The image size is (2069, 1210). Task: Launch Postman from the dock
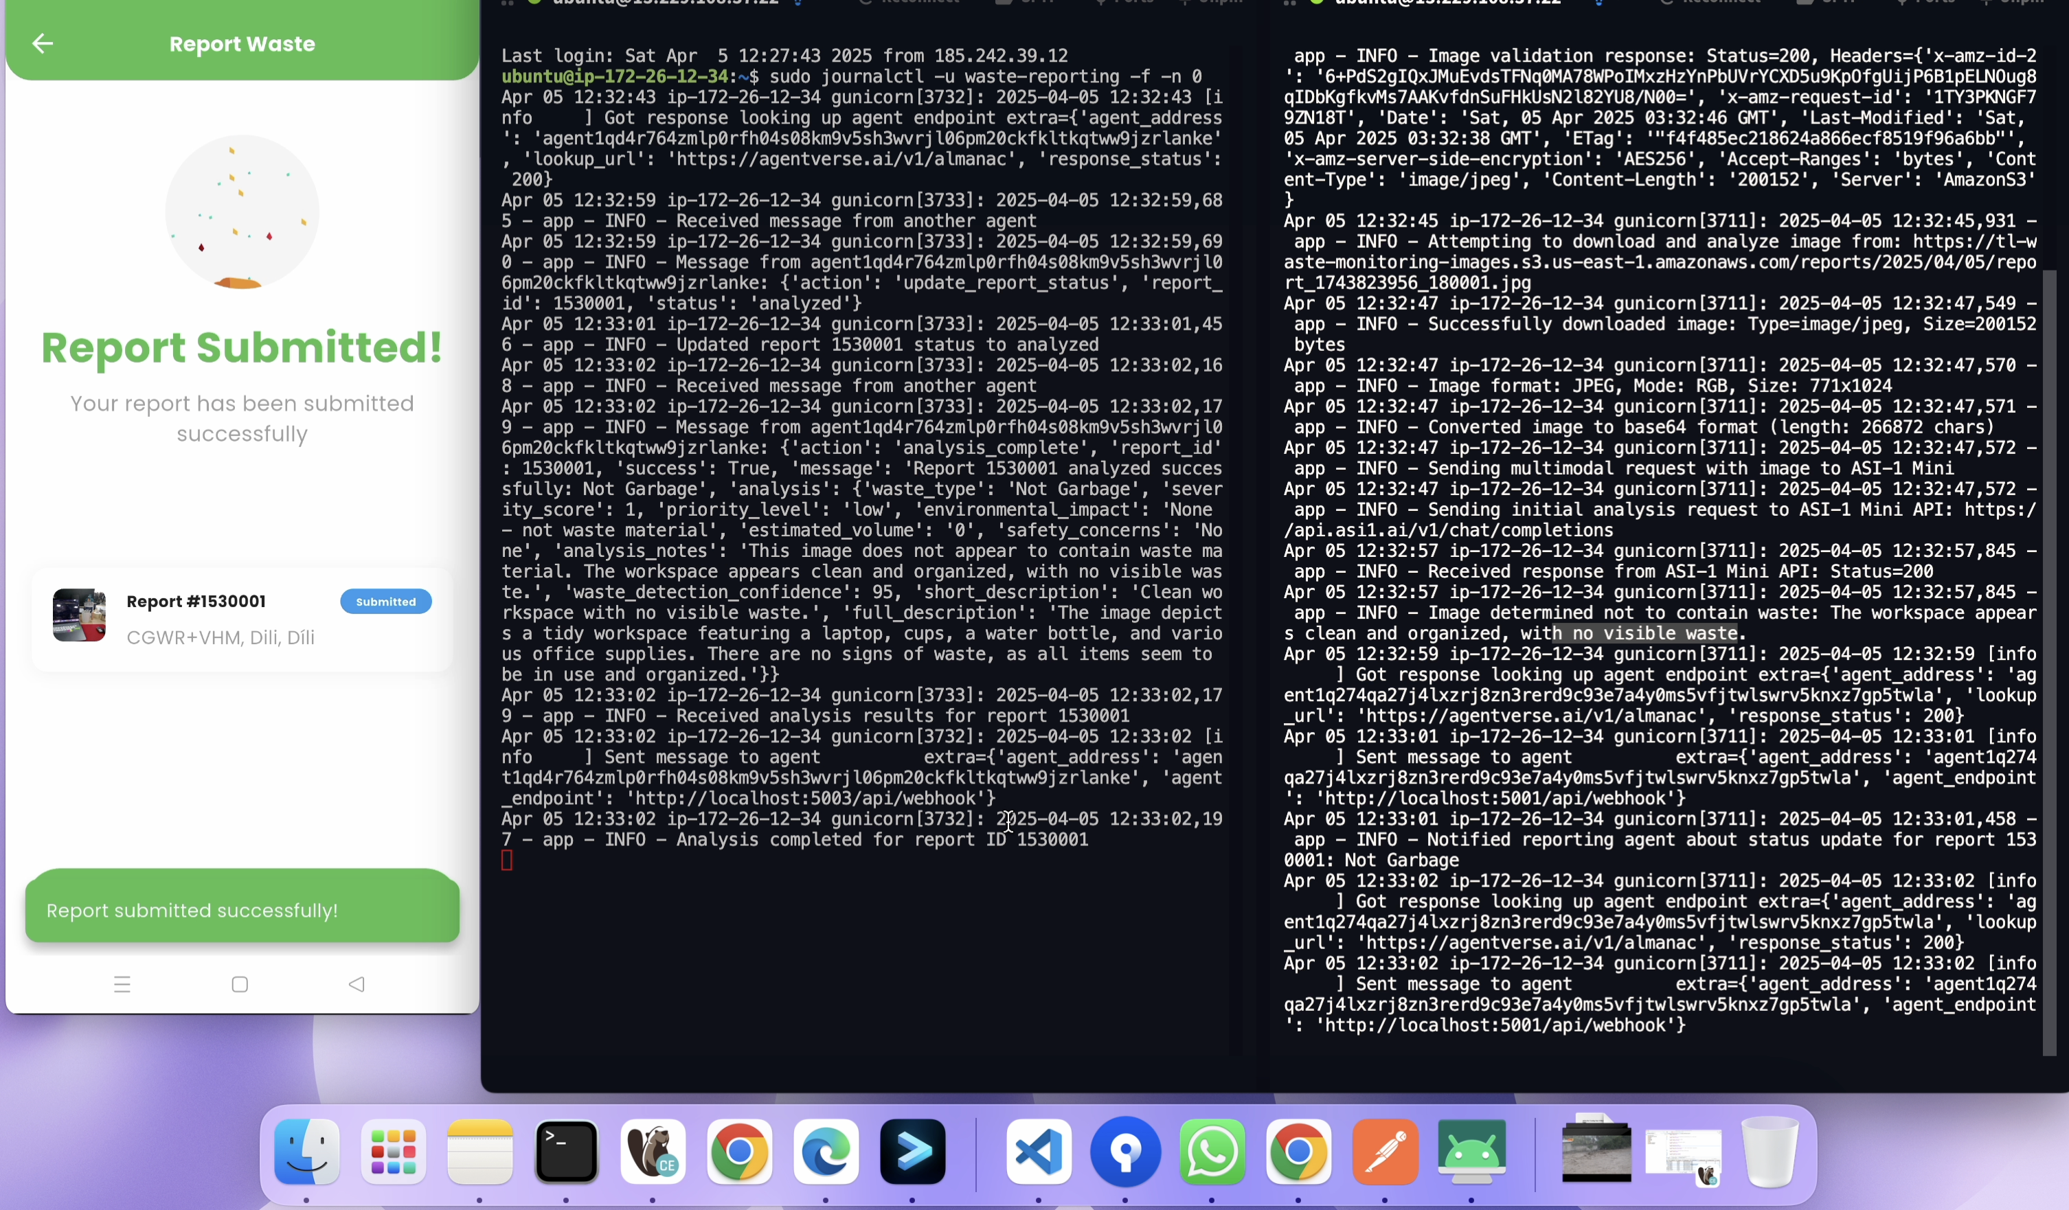(x=1385, y=1152)
